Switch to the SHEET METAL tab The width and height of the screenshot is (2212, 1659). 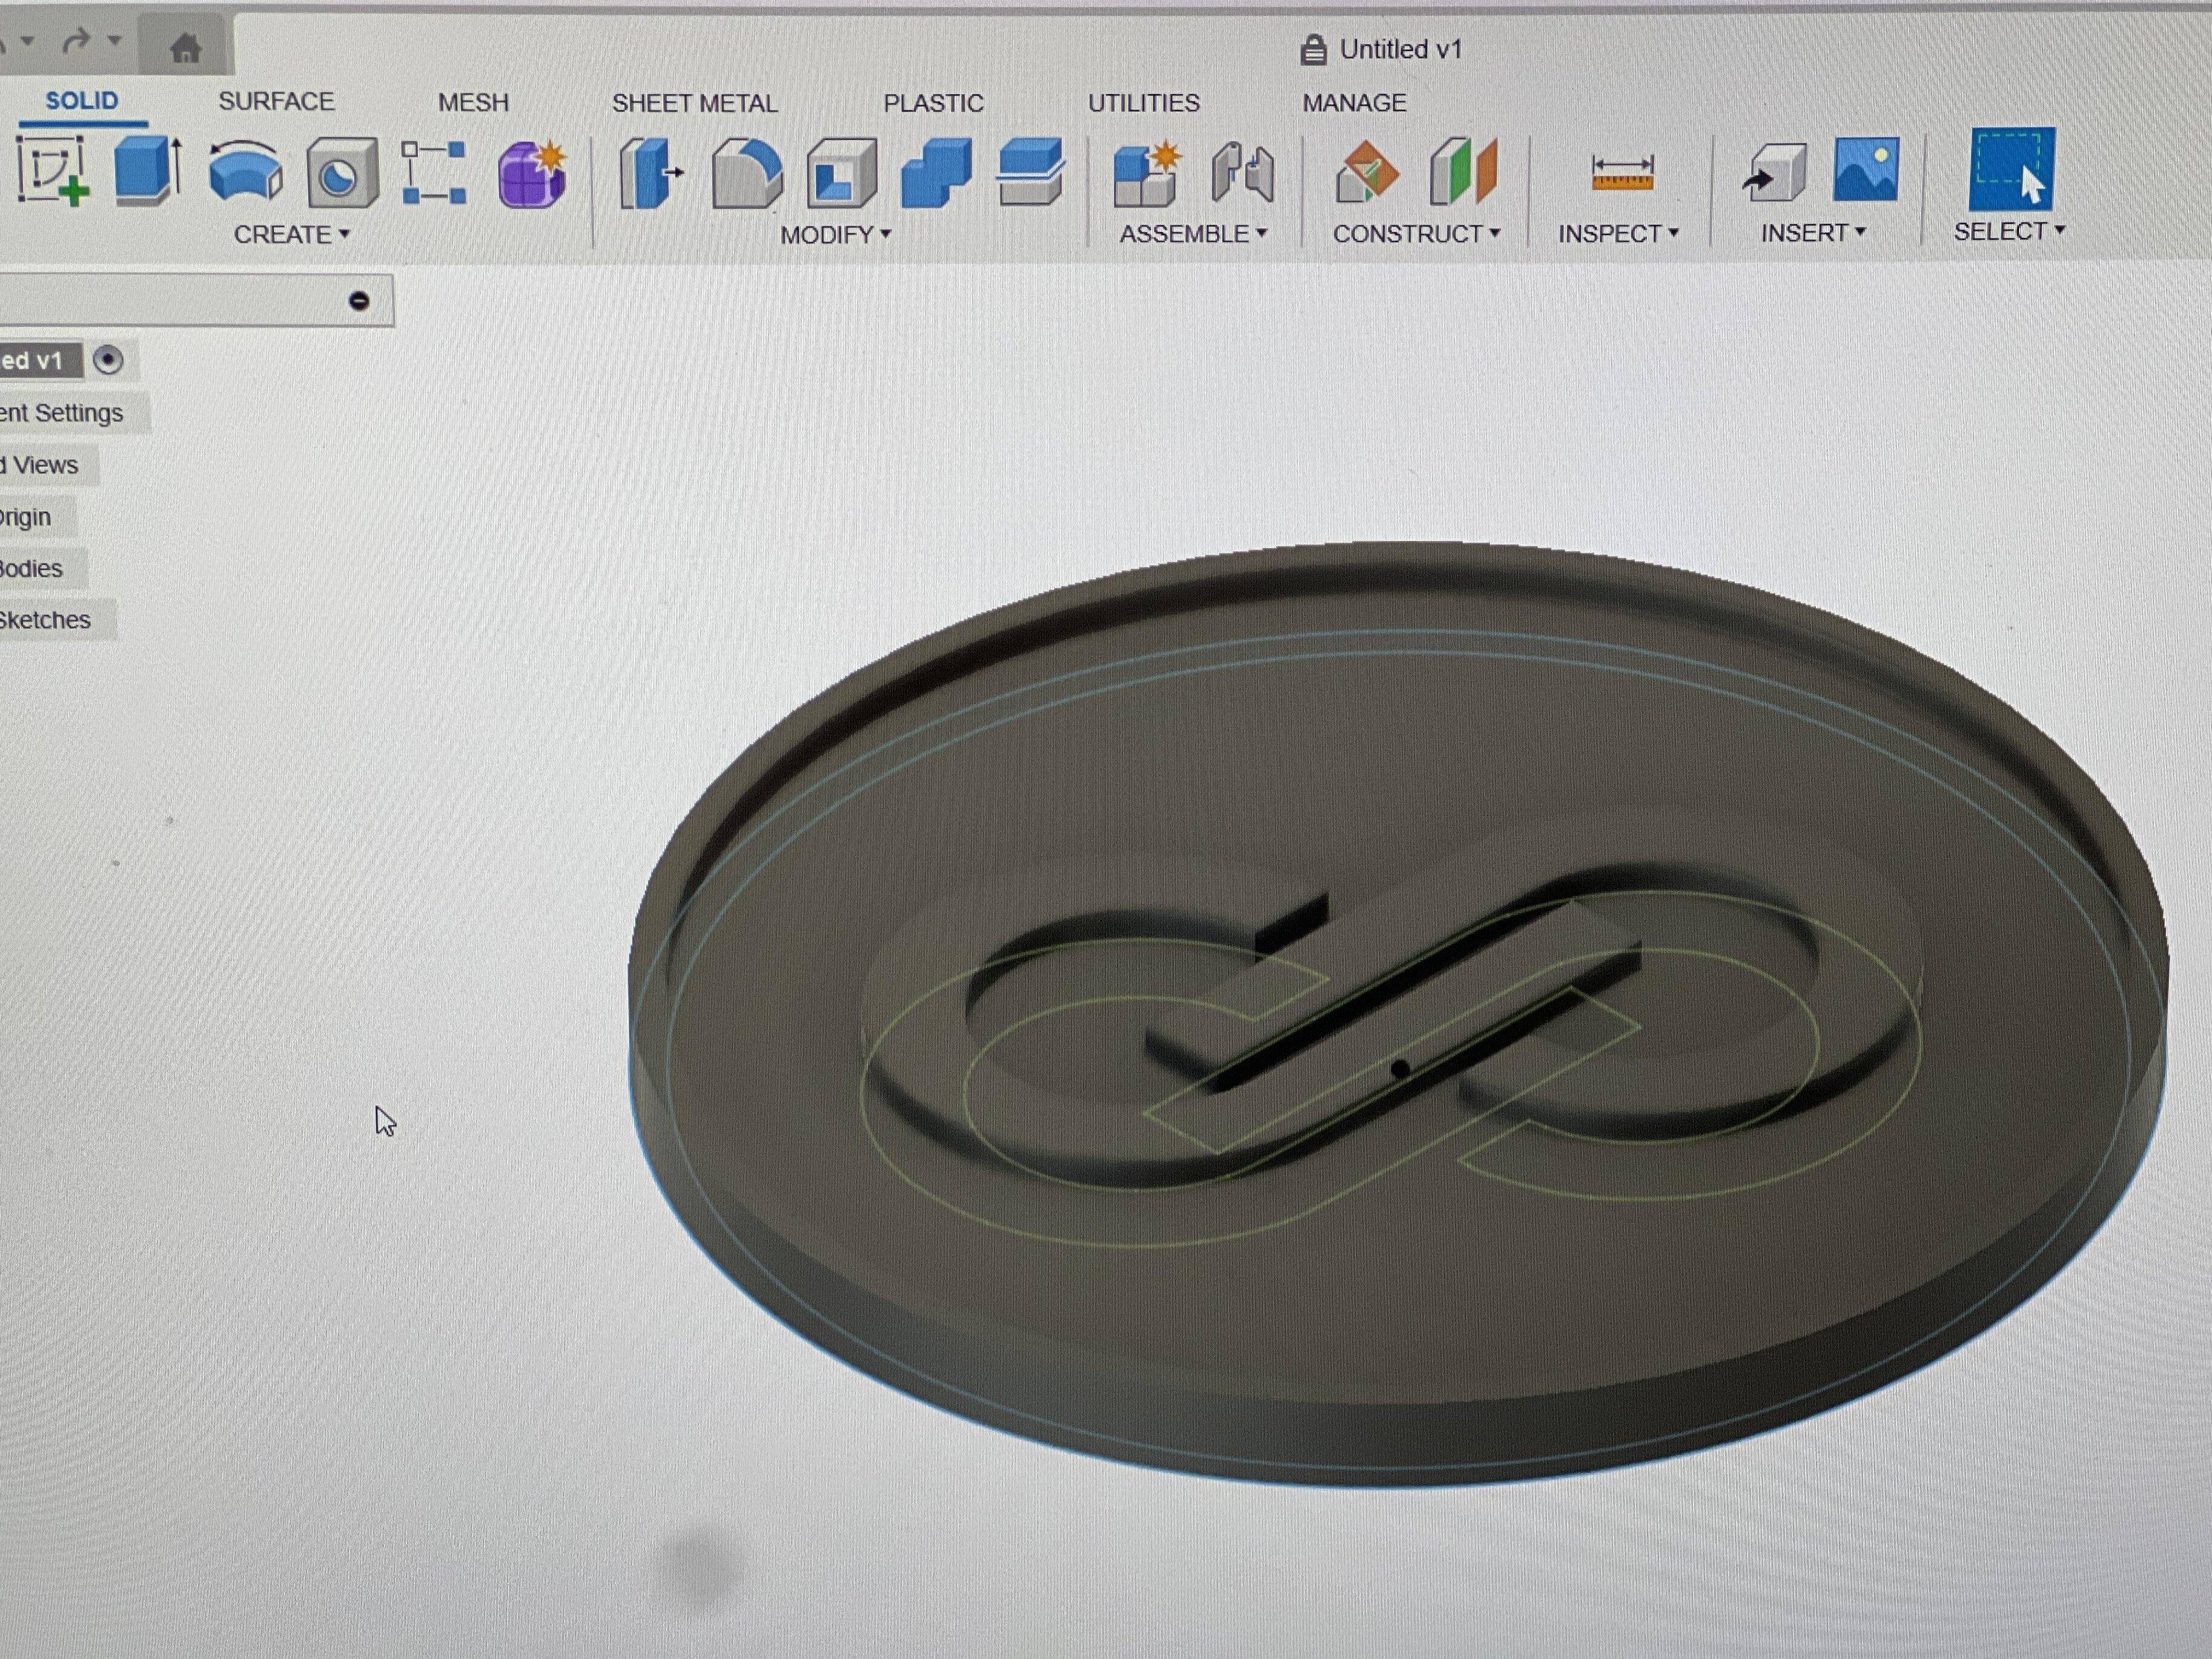tap(694, 103)
